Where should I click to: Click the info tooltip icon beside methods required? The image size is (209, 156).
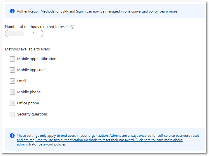(x=72, y=27)
